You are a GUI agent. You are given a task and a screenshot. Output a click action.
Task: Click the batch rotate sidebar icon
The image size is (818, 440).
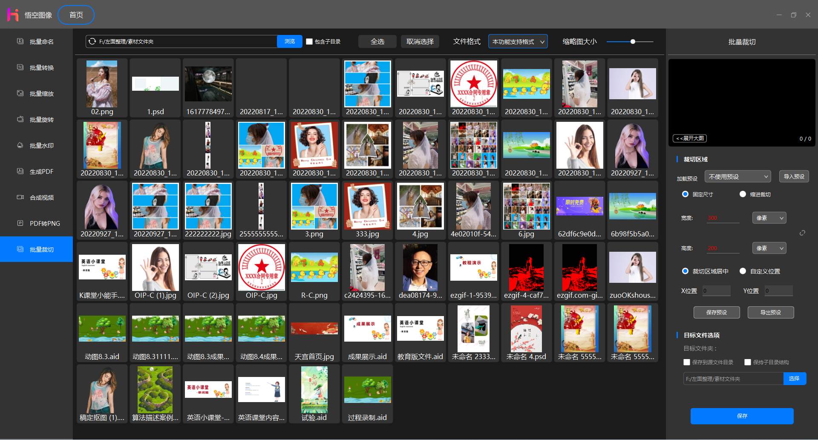[x=20, y=119]
